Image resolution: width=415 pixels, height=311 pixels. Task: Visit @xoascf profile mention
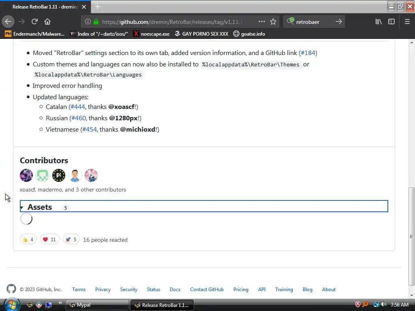click(122, 107)
